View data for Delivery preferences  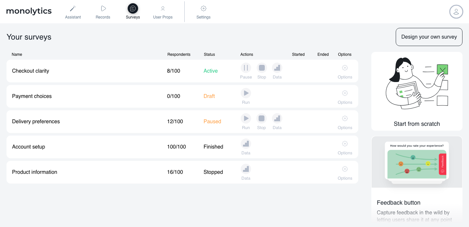[277, 118]
